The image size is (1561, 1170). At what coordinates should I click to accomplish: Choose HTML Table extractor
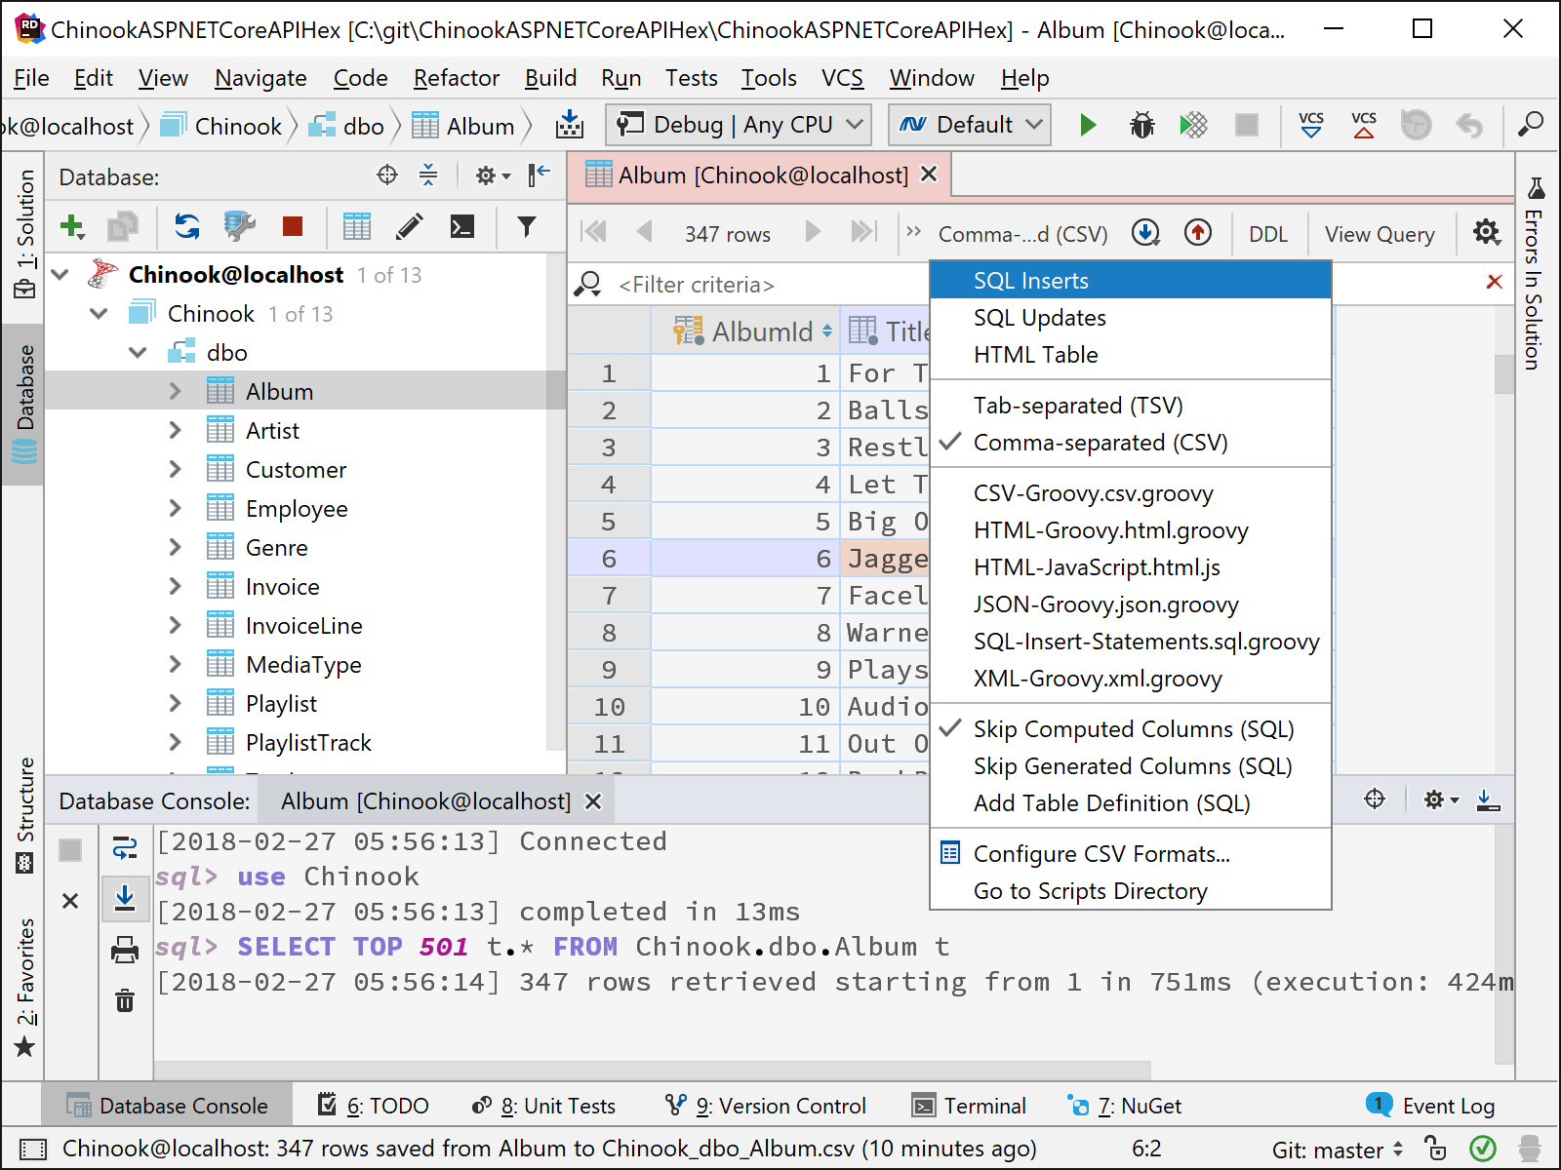pos(1132,355)
